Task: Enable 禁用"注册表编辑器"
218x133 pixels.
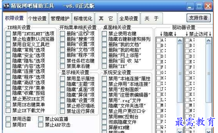Action: [104, 95]
